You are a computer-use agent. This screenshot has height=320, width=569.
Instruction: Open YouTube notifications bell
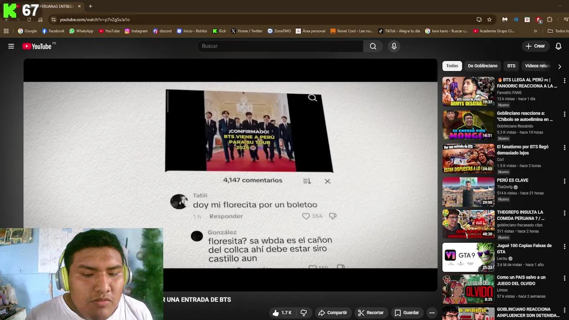558,46
